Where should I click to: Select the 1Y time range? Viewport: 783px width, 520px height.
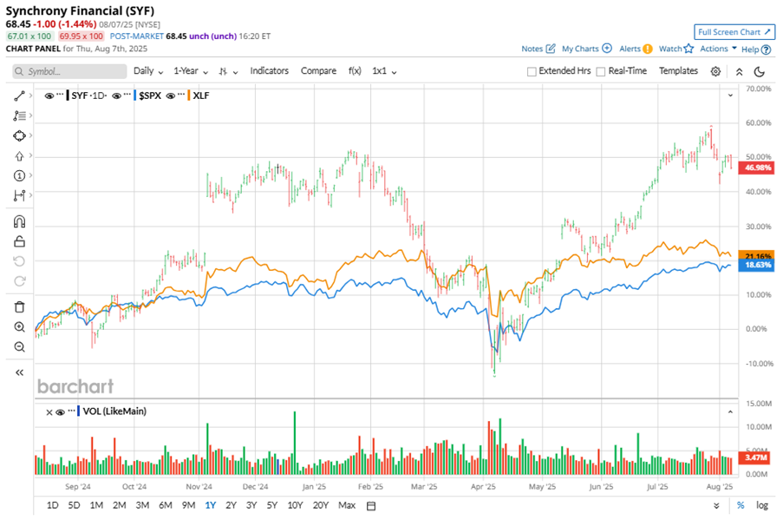point(210,505)
